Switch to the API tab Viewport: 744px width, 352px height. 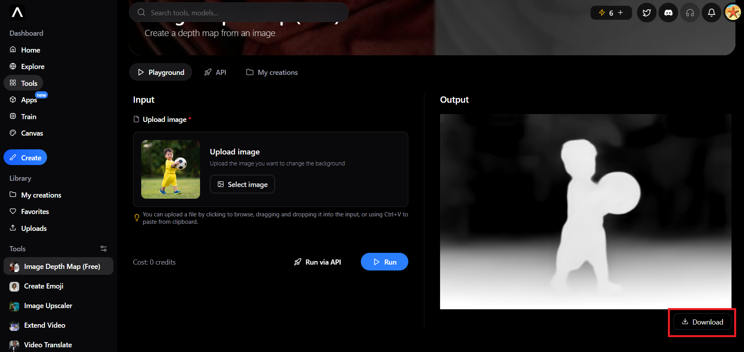coord(215,72)
